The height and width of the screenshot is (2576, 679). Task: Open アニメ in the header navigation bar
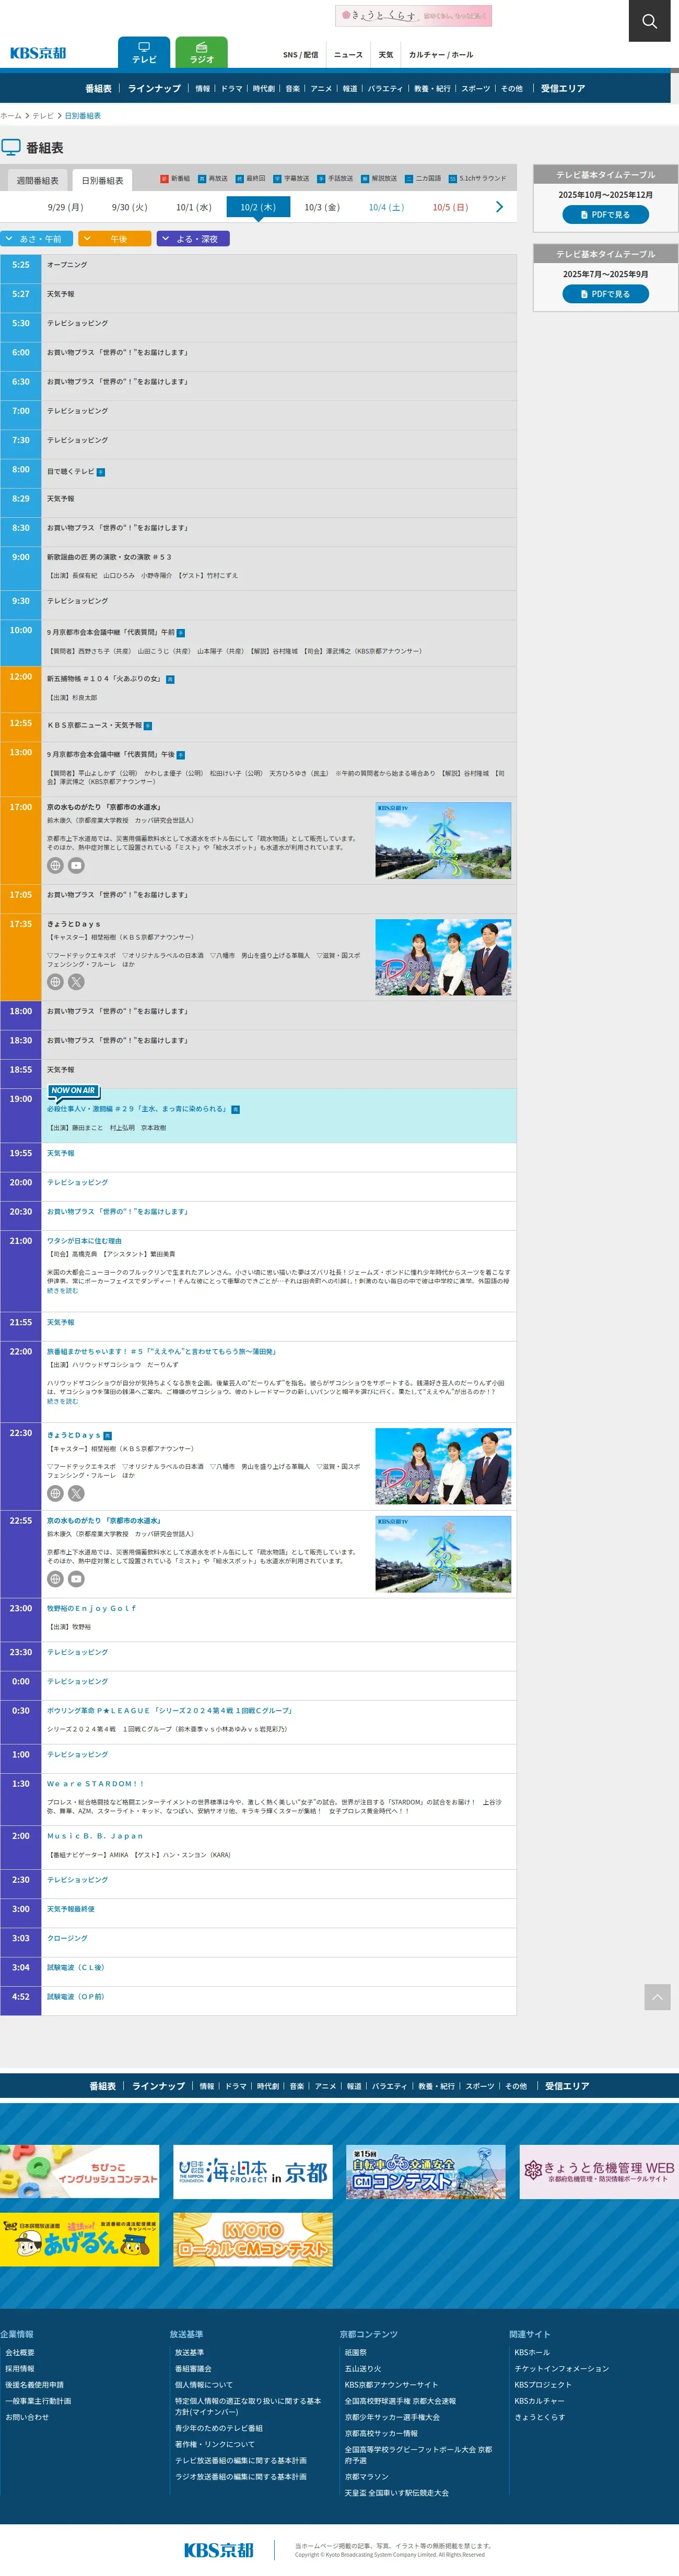click(x=321, y=89)
